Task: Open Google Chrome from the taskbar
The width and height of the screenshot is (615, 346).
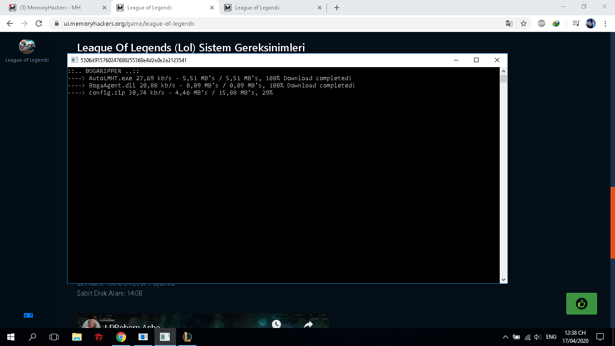Action: click(x=121, y=337)
